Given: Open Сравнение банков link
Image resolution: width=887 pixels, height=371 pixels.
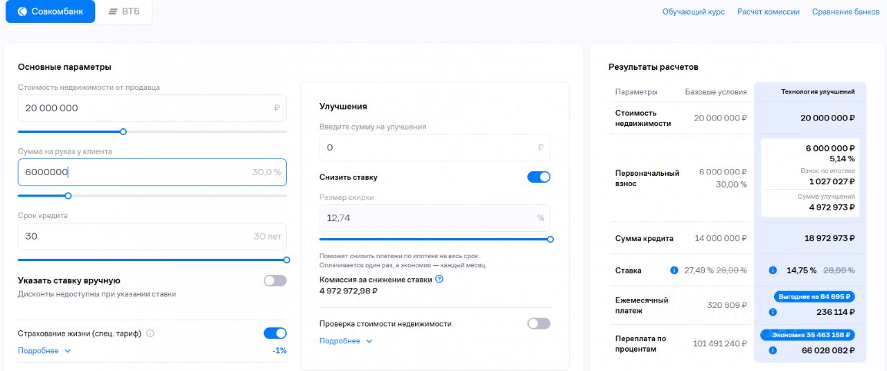Looking at the screenshot, I should tap(846, 12).
